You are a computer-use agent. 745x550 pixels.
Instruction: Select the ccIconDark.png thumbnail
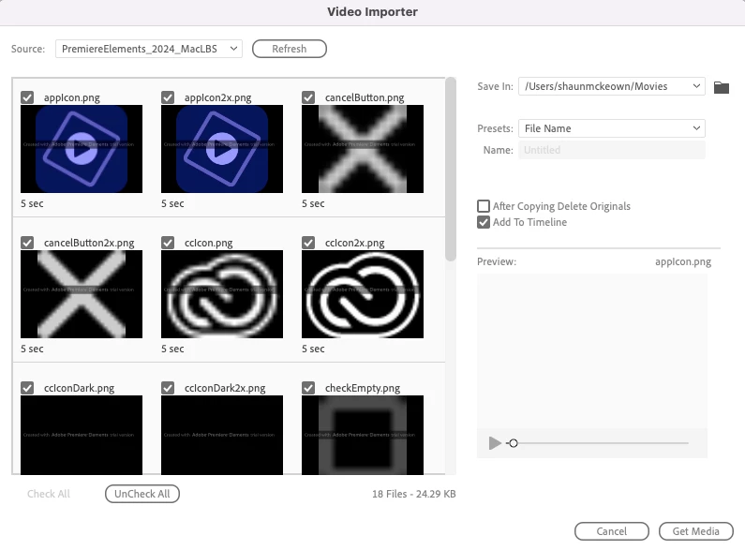pyautogui.click(x=82, y=435)
